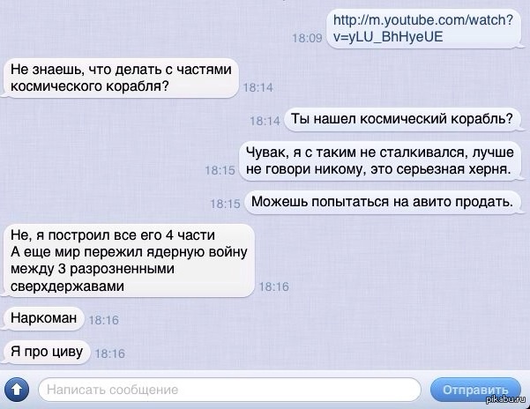Click the 18:15 timestamp beside the Avito message
530x409 pixels.
coord(225,204)
